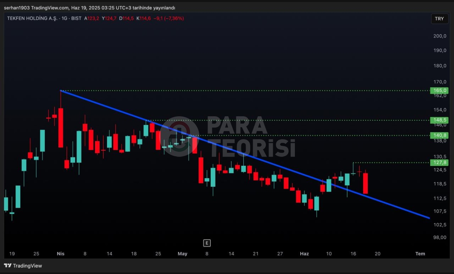Click the 10 date label on time axis
The image size is (454, 274).
329,253
